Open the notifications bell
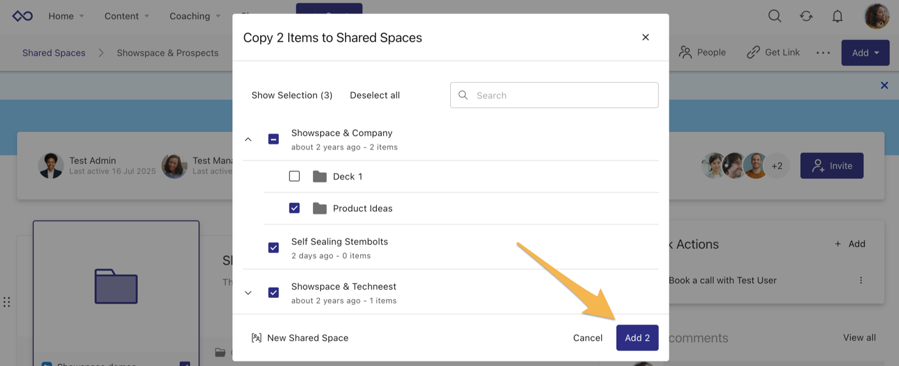 pos(838,17)
